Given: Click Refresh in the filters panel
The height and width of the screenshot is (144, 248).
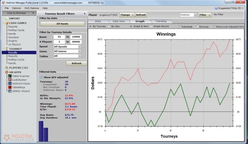Looking at the screenshot, I should point(77,63).
